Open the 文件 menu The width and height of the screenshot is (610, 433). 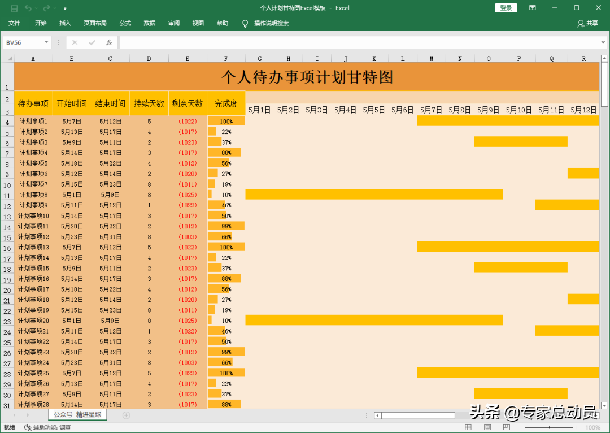tap(14, 23)
